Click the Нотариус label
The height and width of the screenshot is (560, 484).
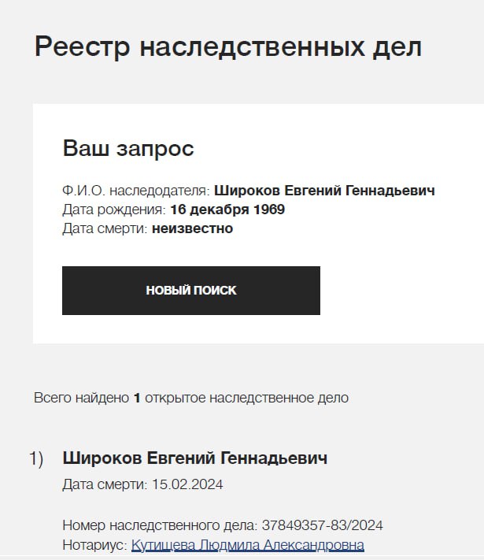tap(94, 545)
